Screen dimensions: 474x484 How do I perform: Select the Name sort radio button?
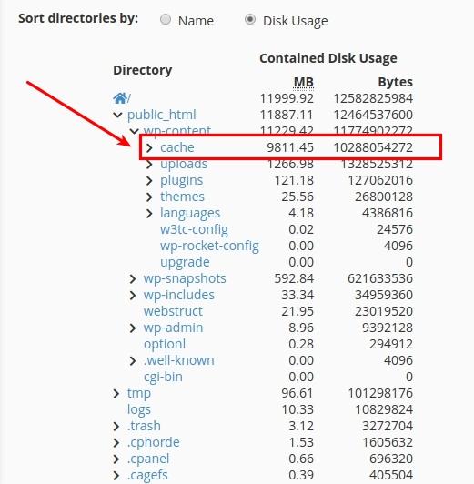166,20
